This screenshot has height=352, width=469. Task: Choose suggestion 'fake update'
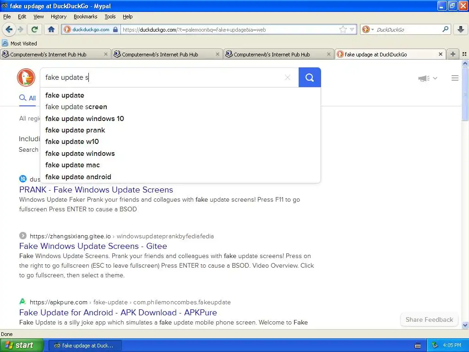180,95
